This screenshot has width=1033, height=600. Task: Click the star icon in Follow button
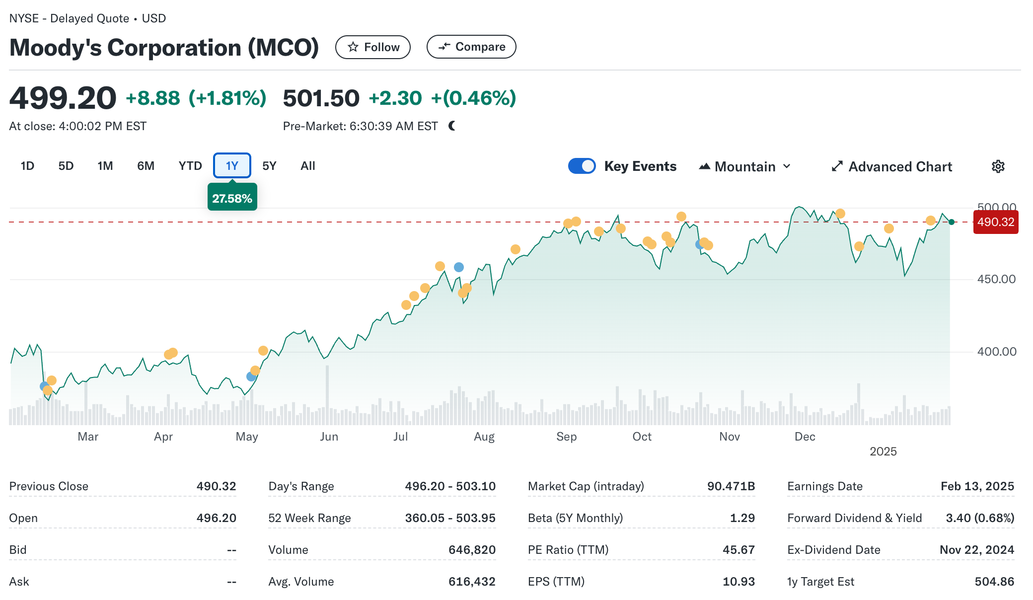click(353, 47)
